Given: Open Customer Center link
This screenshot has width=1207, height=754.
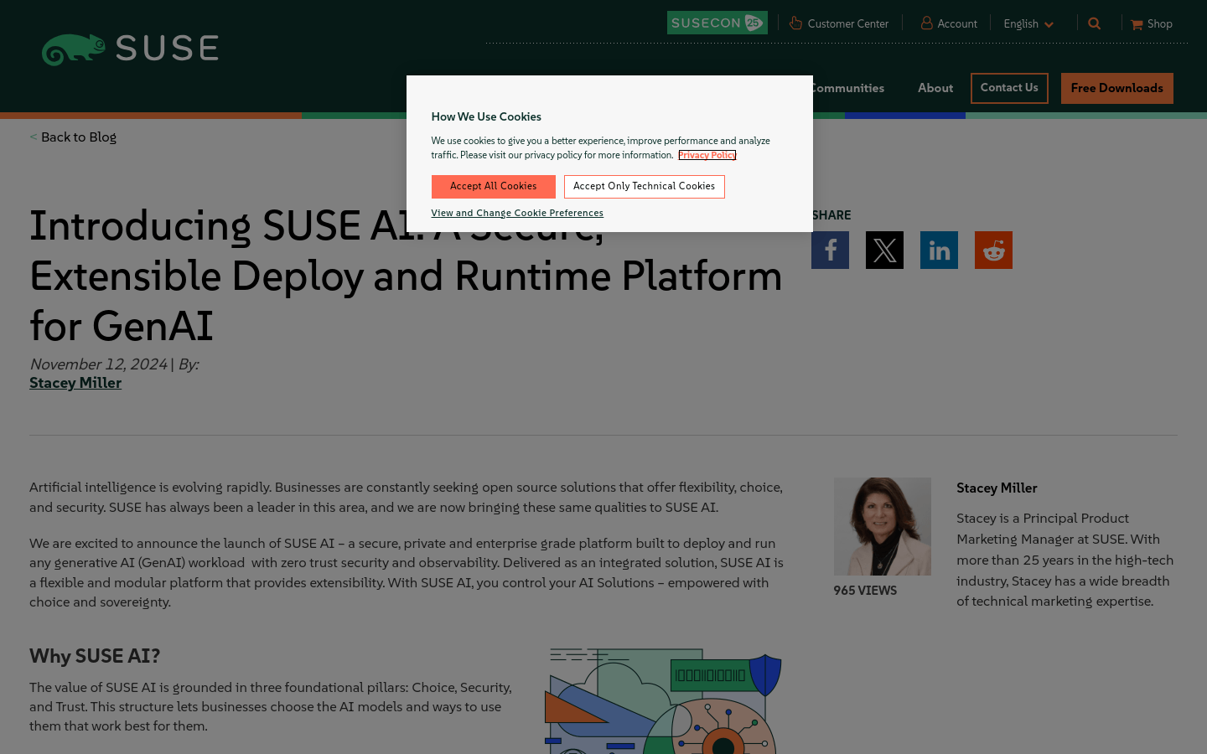Looking at the screenshot, I should click(x=847, y=23).
